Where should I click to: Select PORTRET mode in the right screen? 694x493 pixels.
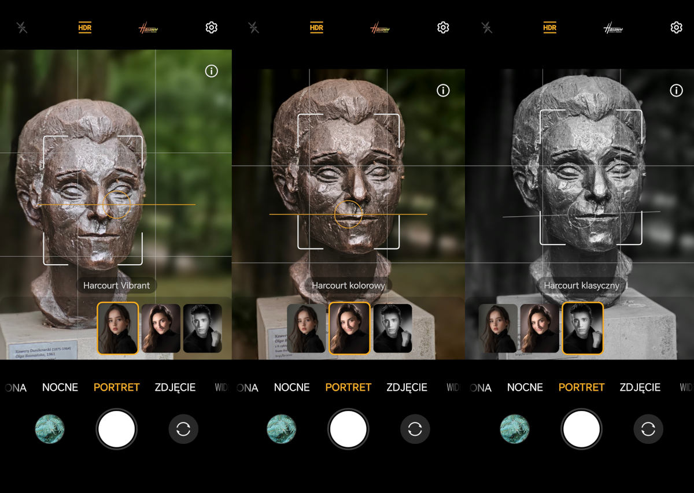click(x=581, y=387)
